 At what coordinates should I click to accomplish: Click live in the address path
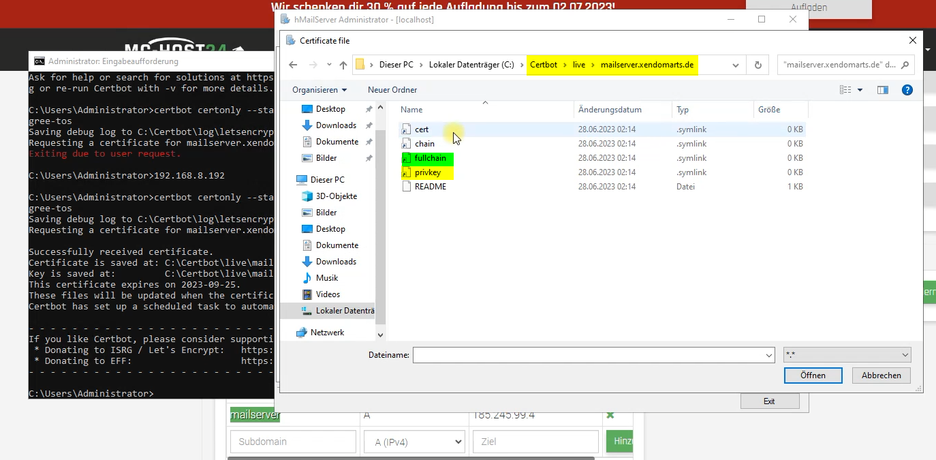coord(579,65)
